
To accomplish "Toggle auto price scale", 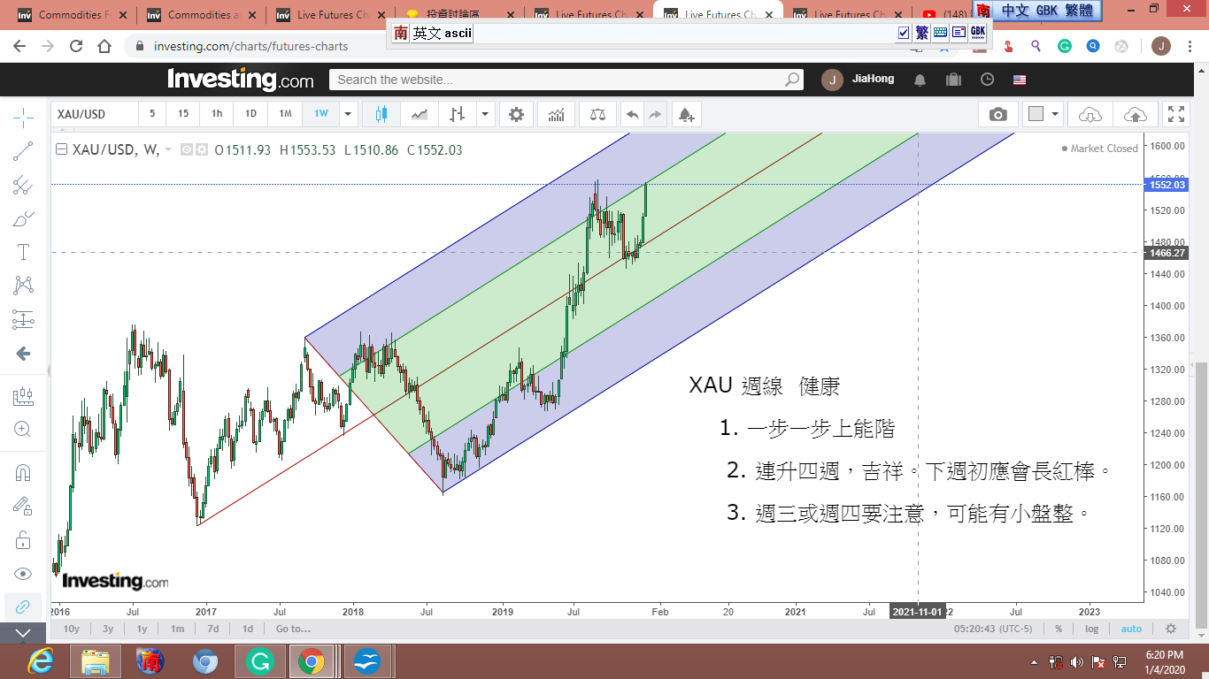I will coord(1131,629).
